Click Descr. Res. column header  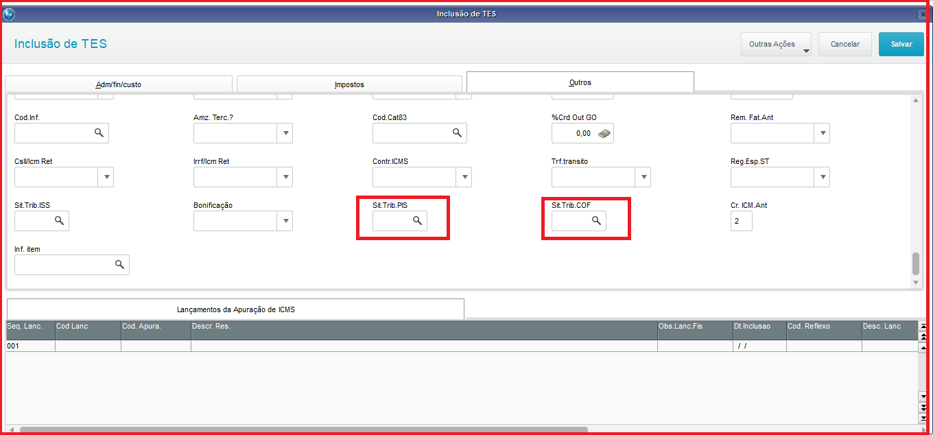[424, 330]
